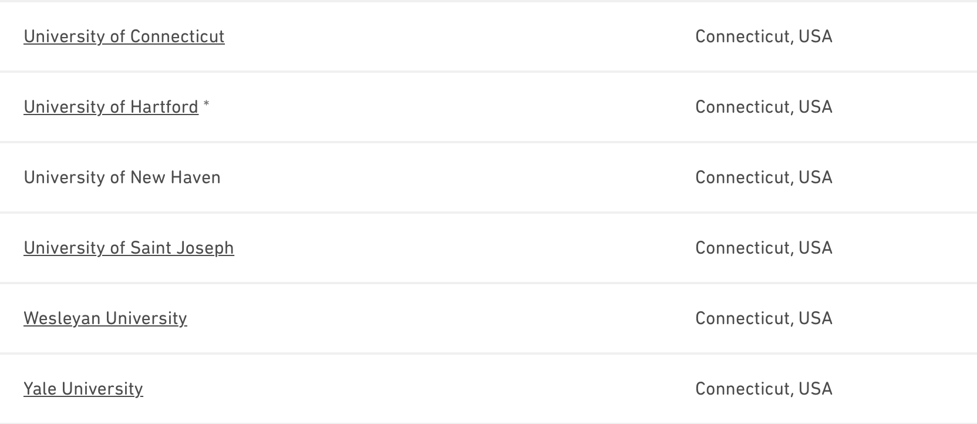Click the location text in the University of Saint Joseph row
The width and height of the screenshot is (977, 424).
pos(763,248)
